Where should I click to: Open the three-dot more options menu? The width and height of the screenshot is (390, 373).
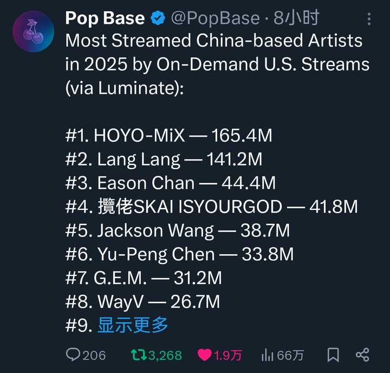(369, 19)
